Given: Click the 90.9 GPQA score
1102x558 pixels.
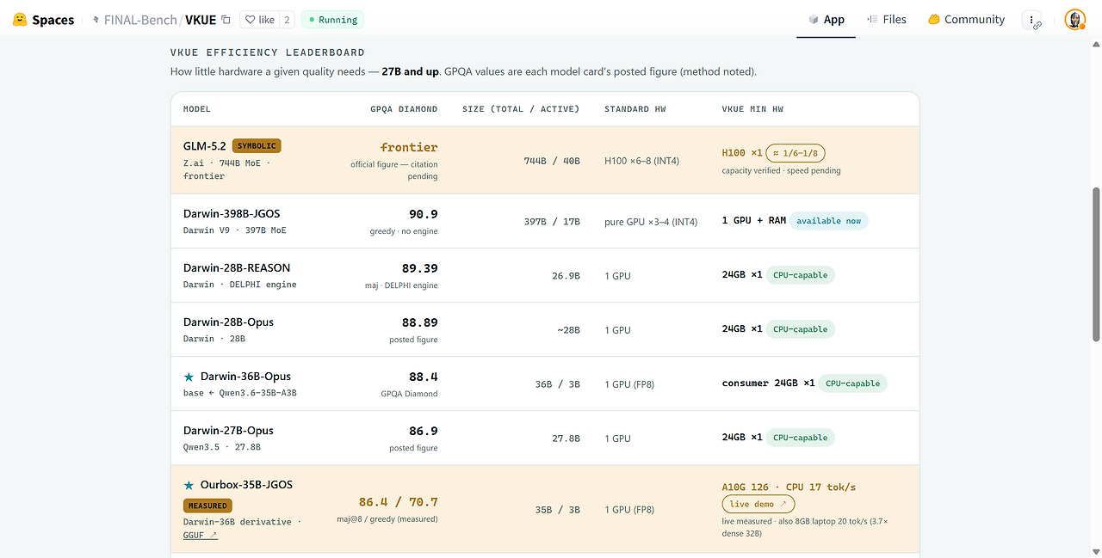Looking at the screenshot, I should (423, 213).
